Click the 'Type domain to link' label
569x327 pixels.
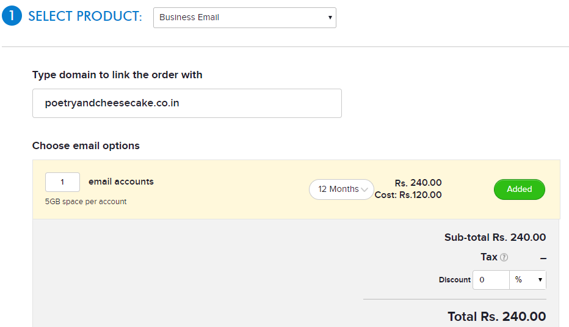coord(117,75)
